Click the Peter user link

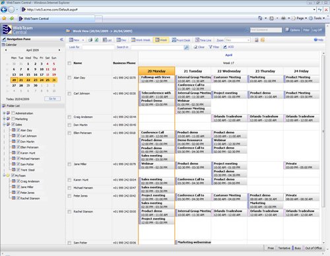pyautogui.click(x=306, y=30)
